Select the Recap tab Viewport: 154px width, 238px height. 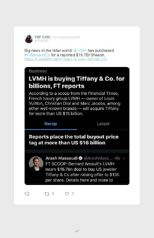click(51, 124)
